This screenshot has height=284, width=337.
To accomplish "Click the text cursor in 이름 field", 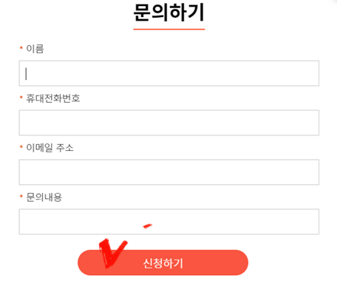I will click(x=26, y=74).
